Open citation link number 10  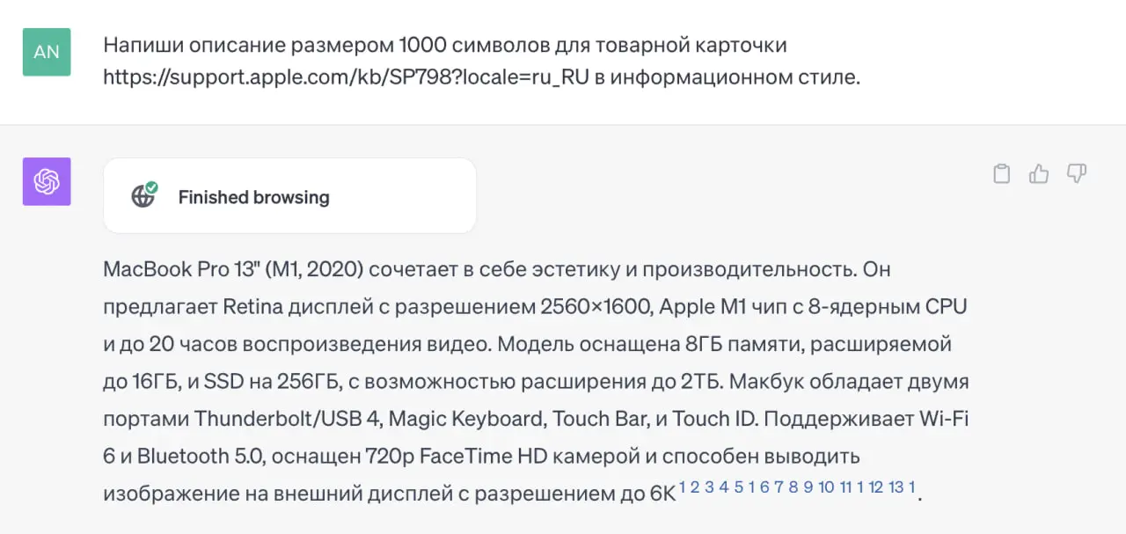(826, 487)
